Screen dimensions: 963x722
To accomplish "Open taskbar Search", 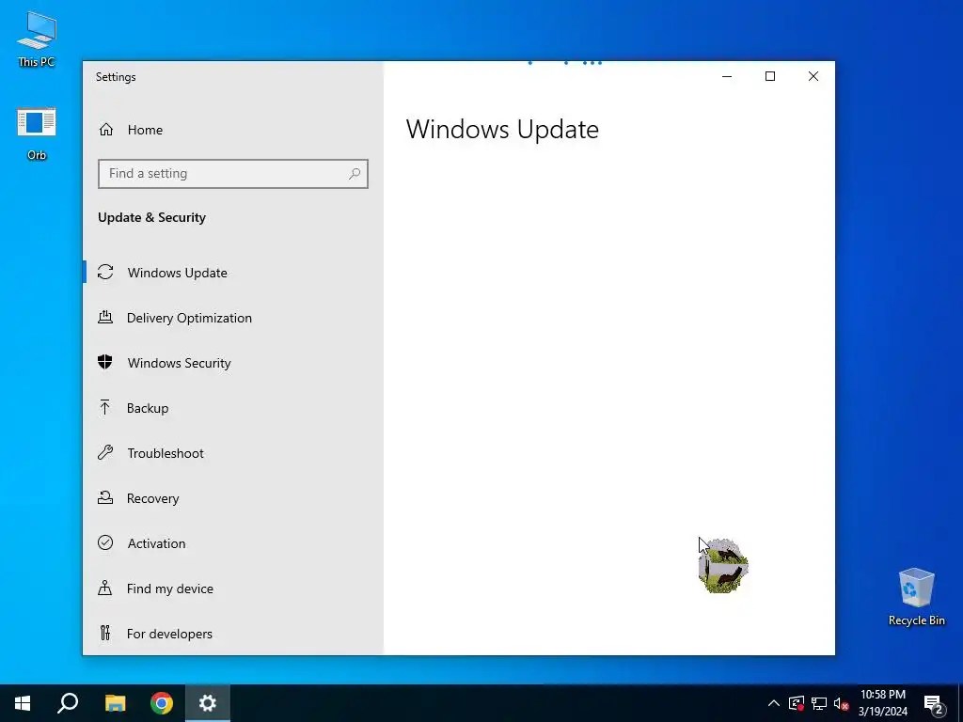I will point(68,703).
